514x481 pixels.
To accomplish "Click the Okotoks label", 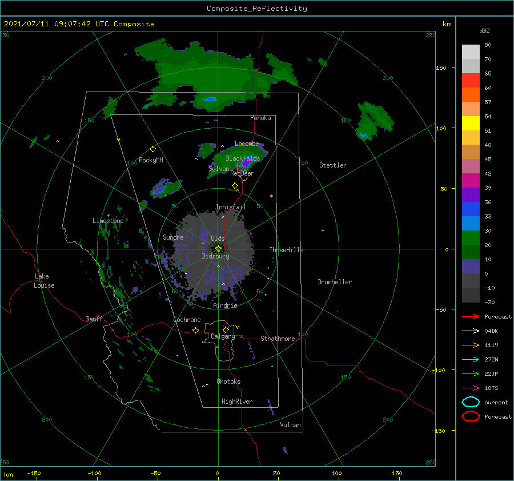I will click(228, 381).
